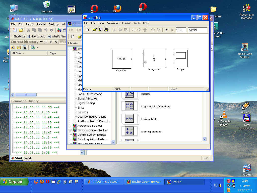Click MATLAB Cut scissors icon

28,30
